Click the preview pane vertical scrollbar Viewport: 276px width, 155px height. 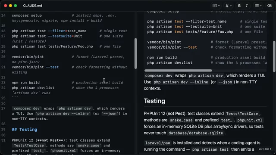coord(274,56)
